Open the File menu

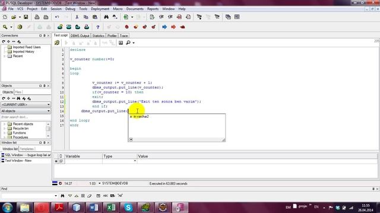[11, 9]
